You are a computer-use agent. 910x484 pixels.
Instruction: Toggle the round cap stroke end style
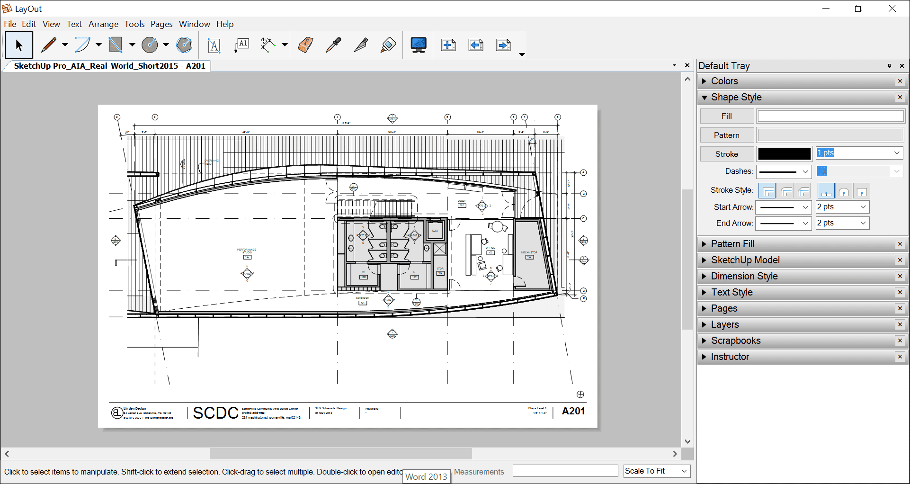tap(844, 190)
